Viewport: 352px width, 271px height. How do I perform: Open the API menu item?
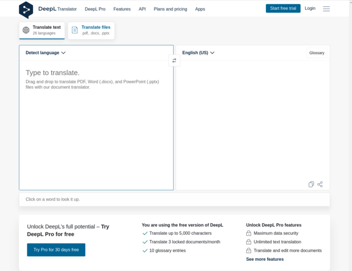coord(142,9)
